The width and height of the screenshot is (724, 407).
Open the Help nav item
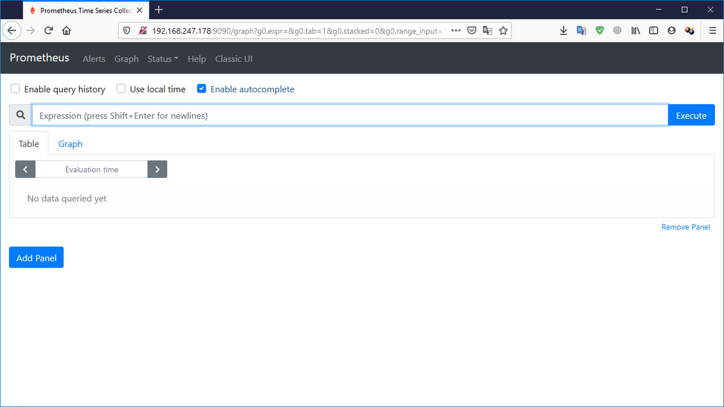[197, 58]
